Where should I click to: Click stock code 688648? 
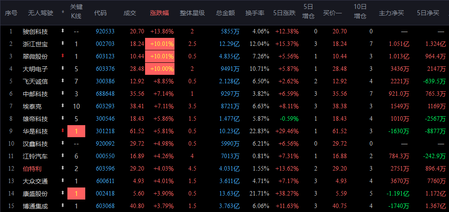(x=105, y=94)
